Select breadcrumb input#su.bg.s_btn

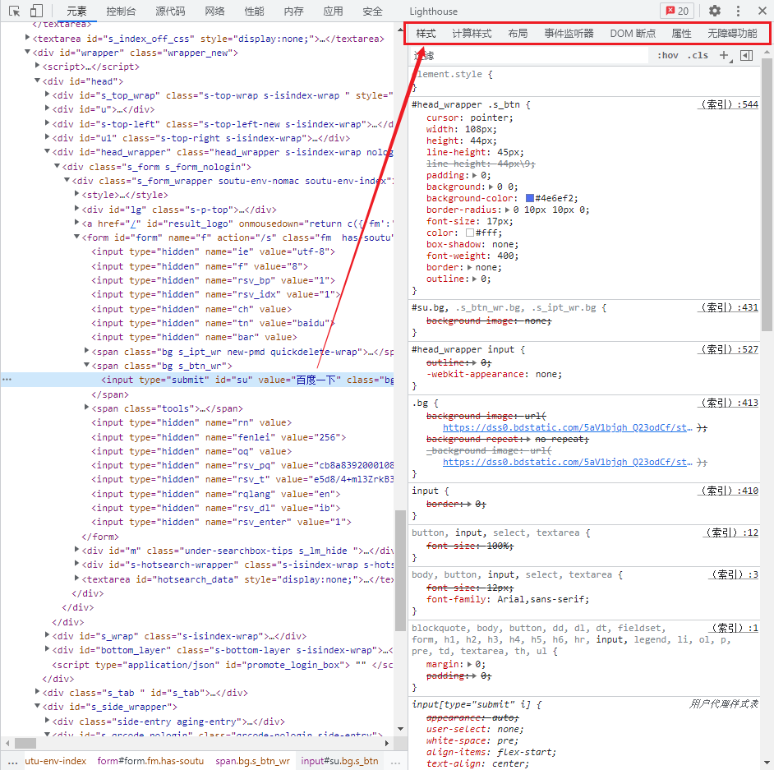(339, 761)
